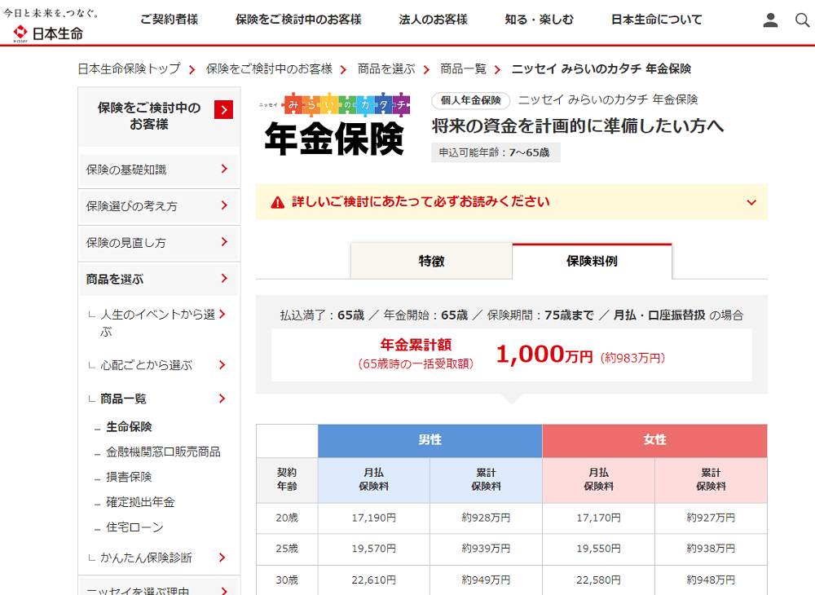Select the 保険料例 tab
This screenshot has width=815, height=595.
[x=592, y=261]
